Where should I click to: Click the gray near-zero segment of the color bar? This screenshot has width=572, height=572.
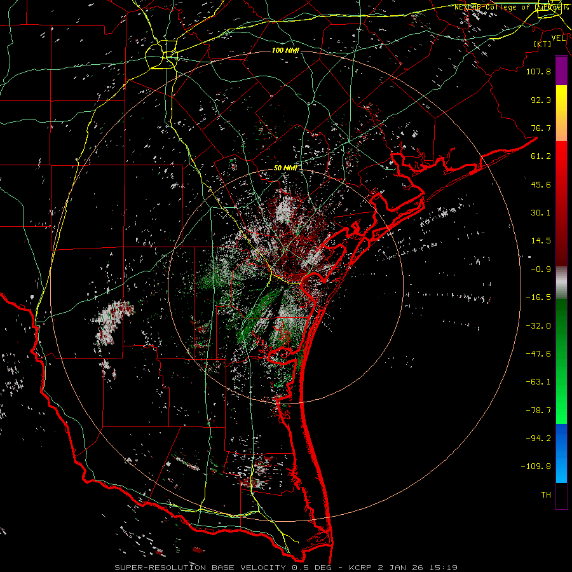[x=561, y=283]
